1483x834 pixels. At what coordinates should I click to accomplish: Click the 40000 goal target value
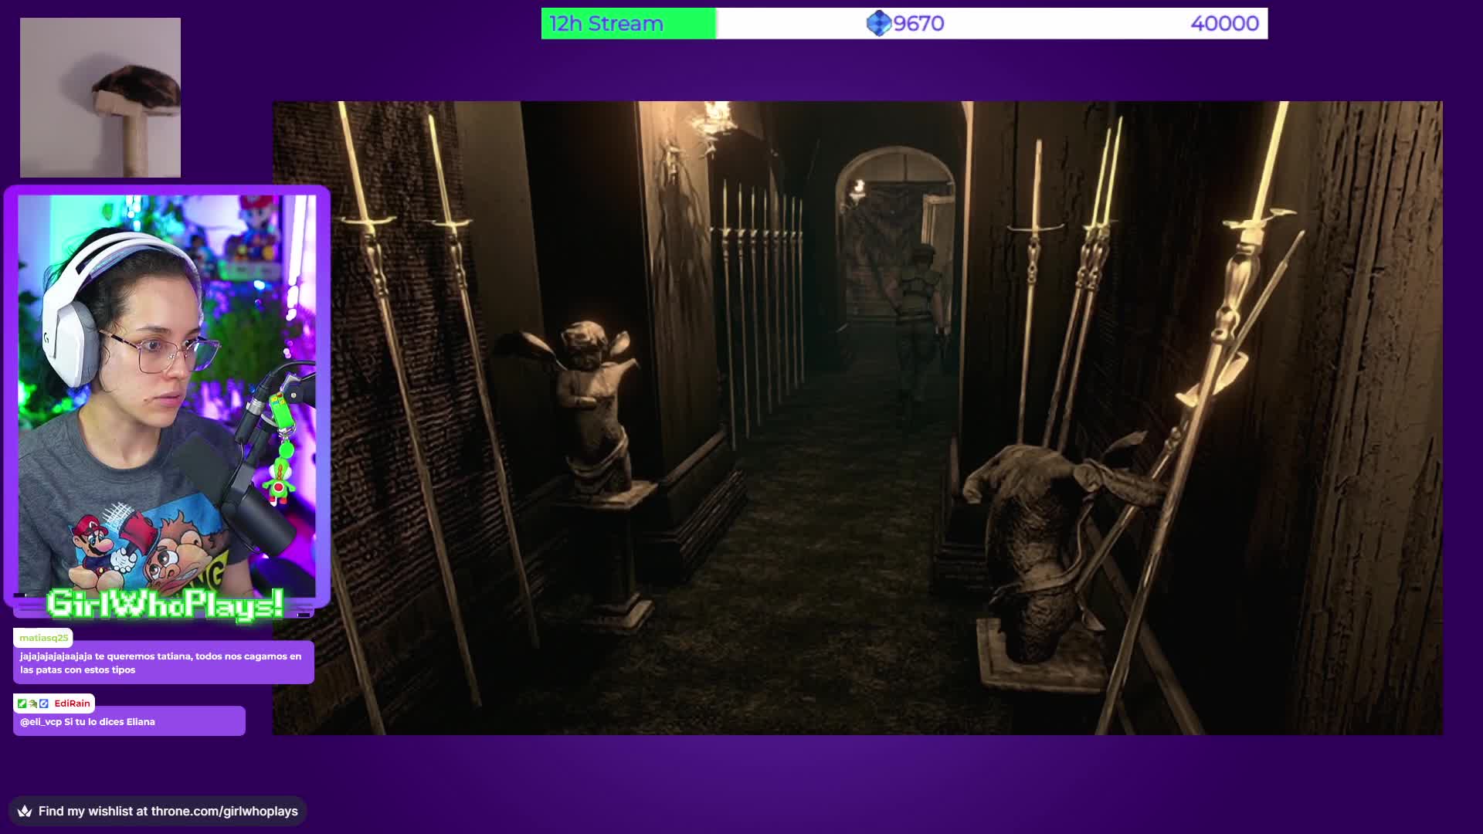(1224, 24)
